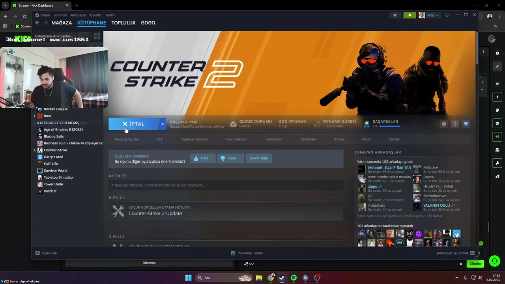Open the Steam menu
The width and height of the screenshot is (505, 284).
click(45, 15)
